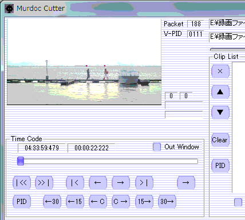Click the empty Clip List box
The height and width of the screenshot is (220, 245).
239,127
